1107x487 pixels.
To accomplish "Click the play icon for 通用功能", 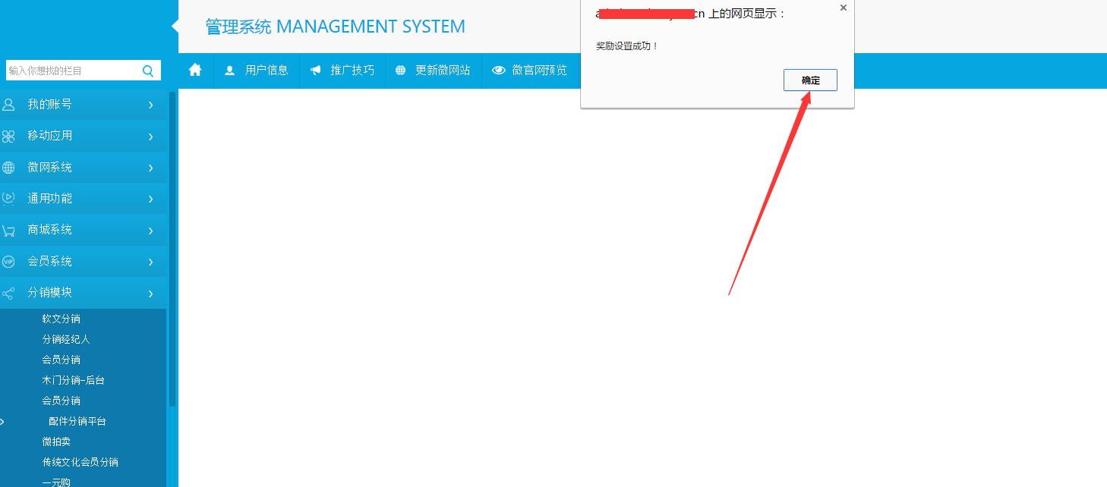I will (8, 199).
